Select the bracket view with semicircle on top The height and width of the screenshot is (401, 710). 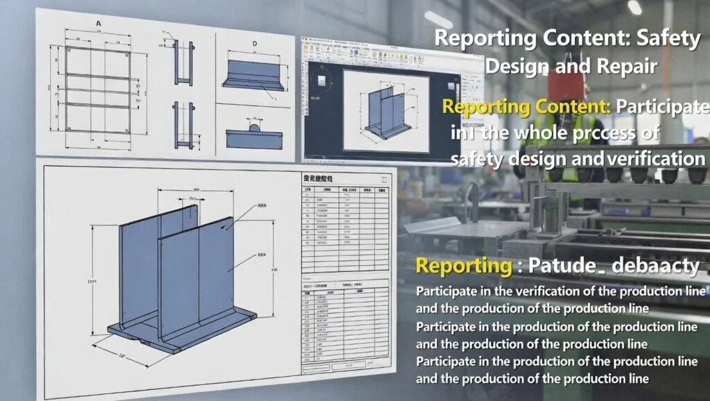point(254,133)
